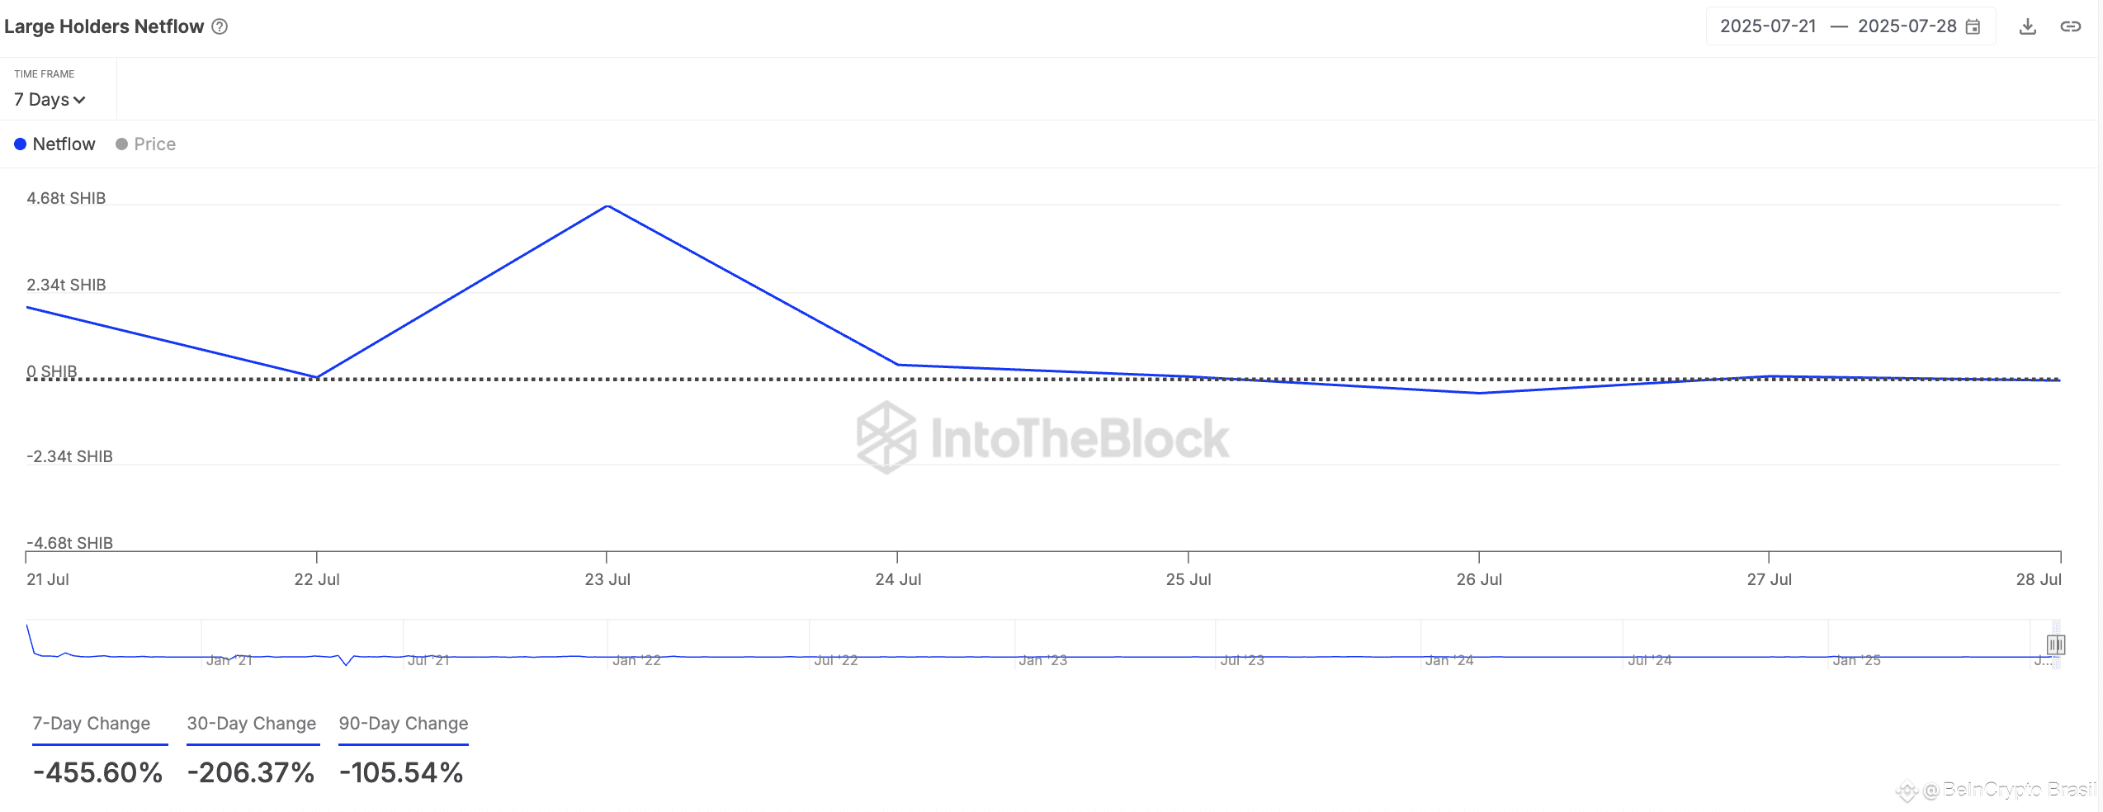Click the 26 Jul data point on chart
The height and width of the screenshot is (812, 2103).
click(1479, 393)
